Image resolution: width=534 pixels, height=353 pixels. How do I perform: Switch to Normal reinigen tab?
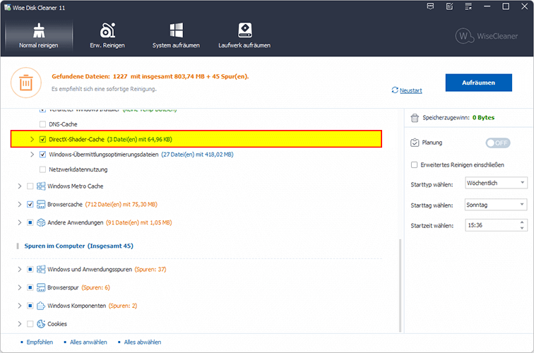click(x=38, y=36)
